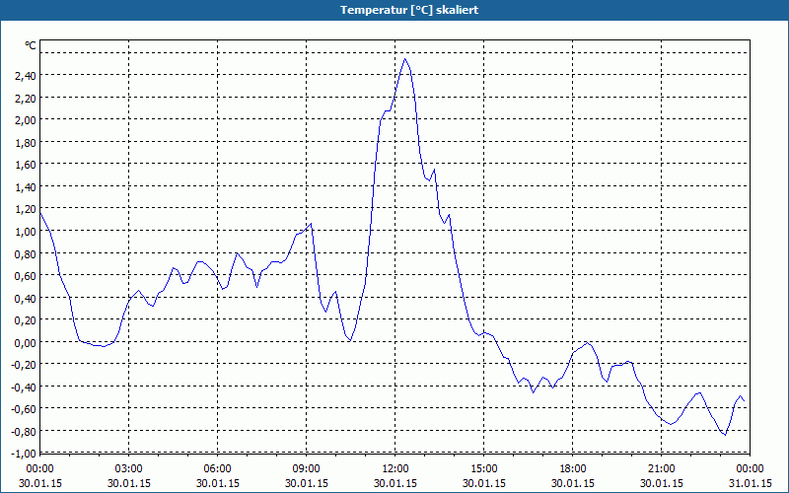Click the 09:00 time axis label
The height and width of the screenshot is (493, 789).
coord(307,469)
